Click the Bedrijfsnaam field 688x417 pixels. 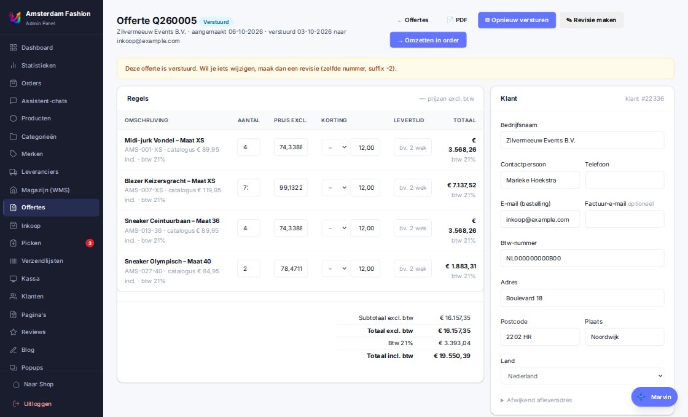[x=582, y=140]
